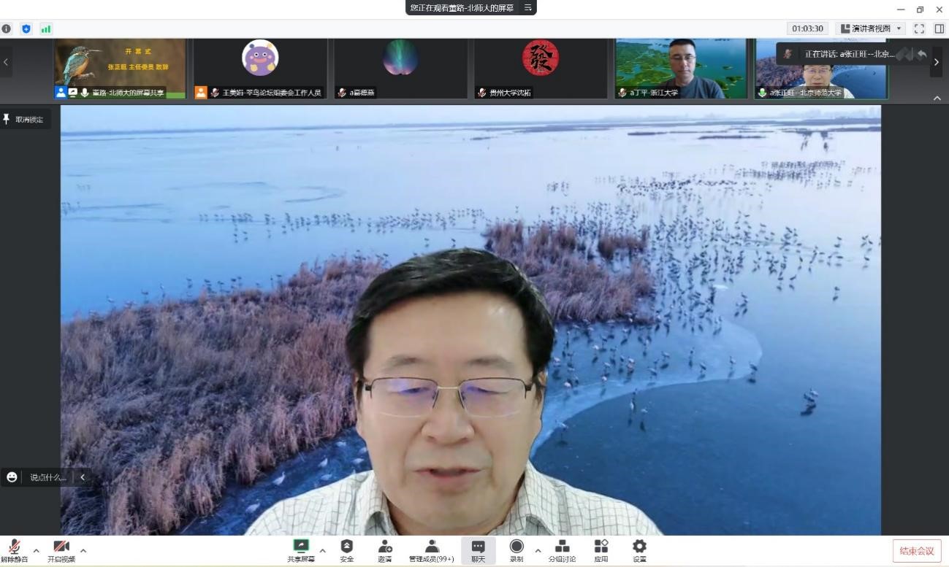The width and height of the screenshot is (949, 567).
Task: Open the Security (安全) shield icon
Action: (x=346, y=547)
